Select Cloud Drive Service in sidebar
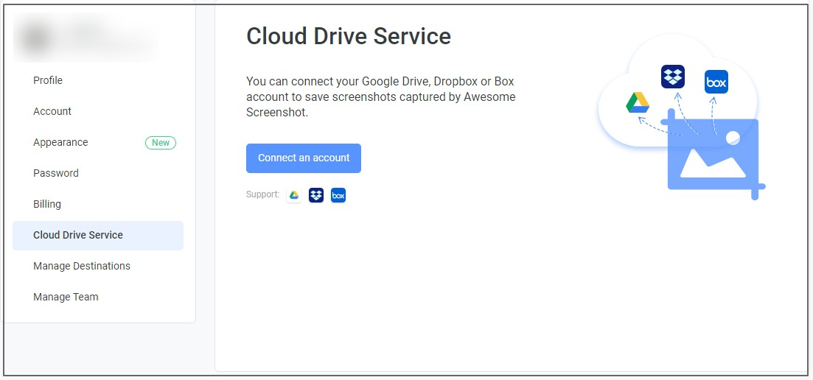The height and width of the screenshot is (380, 813). pyautogui.click(x=98, y=236)
